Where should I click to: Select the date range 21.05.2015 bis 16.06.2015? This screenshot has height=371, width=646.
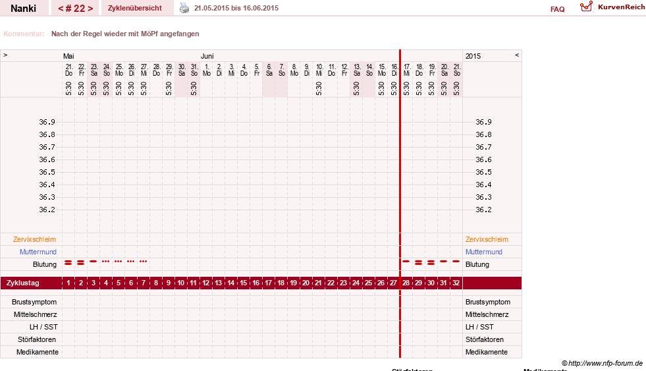236,8
